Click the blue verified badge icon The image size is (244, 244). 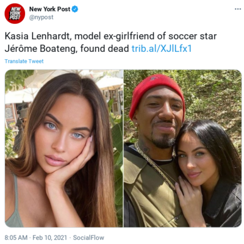coord(75,9)
